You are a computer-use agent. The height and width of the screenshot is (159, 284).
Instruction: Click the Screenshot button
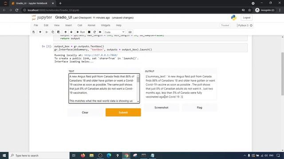162,107
